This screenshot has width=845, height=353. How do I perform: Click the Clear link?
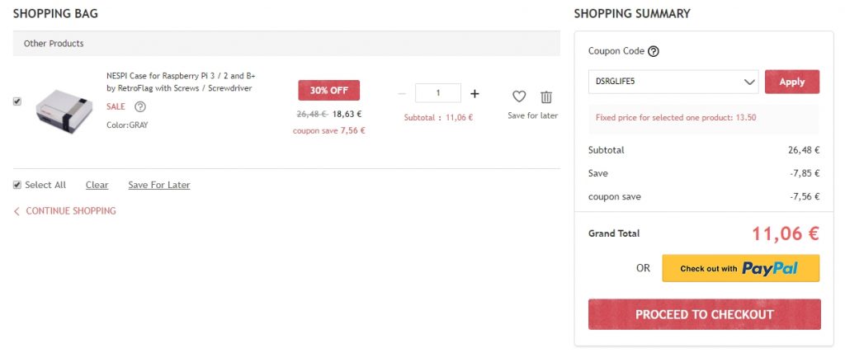[x=97, y=185]
